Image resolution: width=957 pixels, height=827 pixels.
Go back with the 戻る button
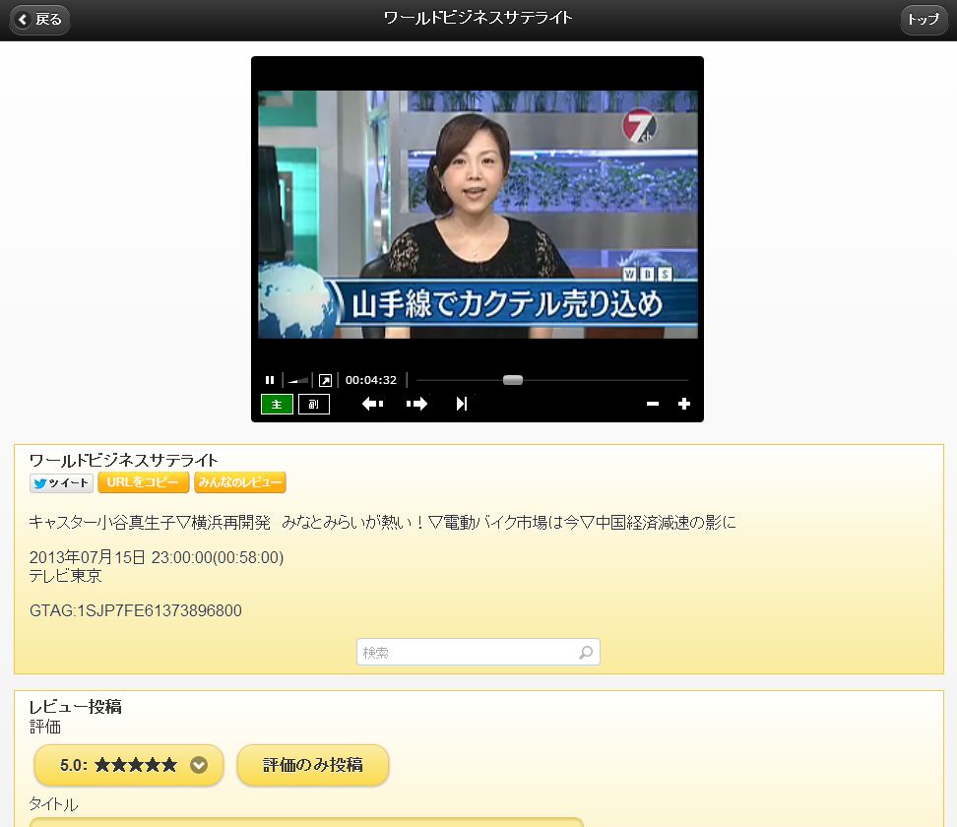39,20
